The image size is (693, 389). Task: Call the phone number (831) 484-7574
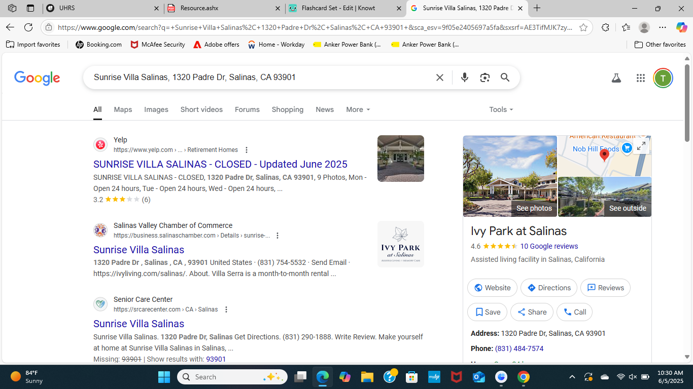tap(519, 348)
